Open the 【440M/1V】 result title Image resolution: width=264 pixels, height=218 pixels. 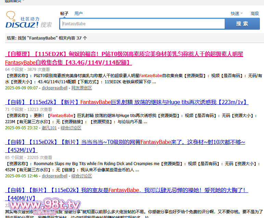pyautogui.click(x=127, y=194)
